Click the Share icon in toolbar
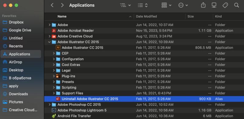 (203, 5)
